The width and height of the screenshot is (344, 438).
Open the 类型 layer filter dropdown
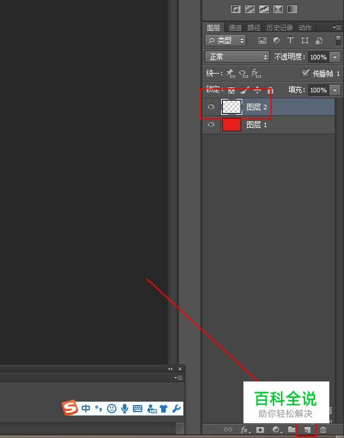coord(225,41)
